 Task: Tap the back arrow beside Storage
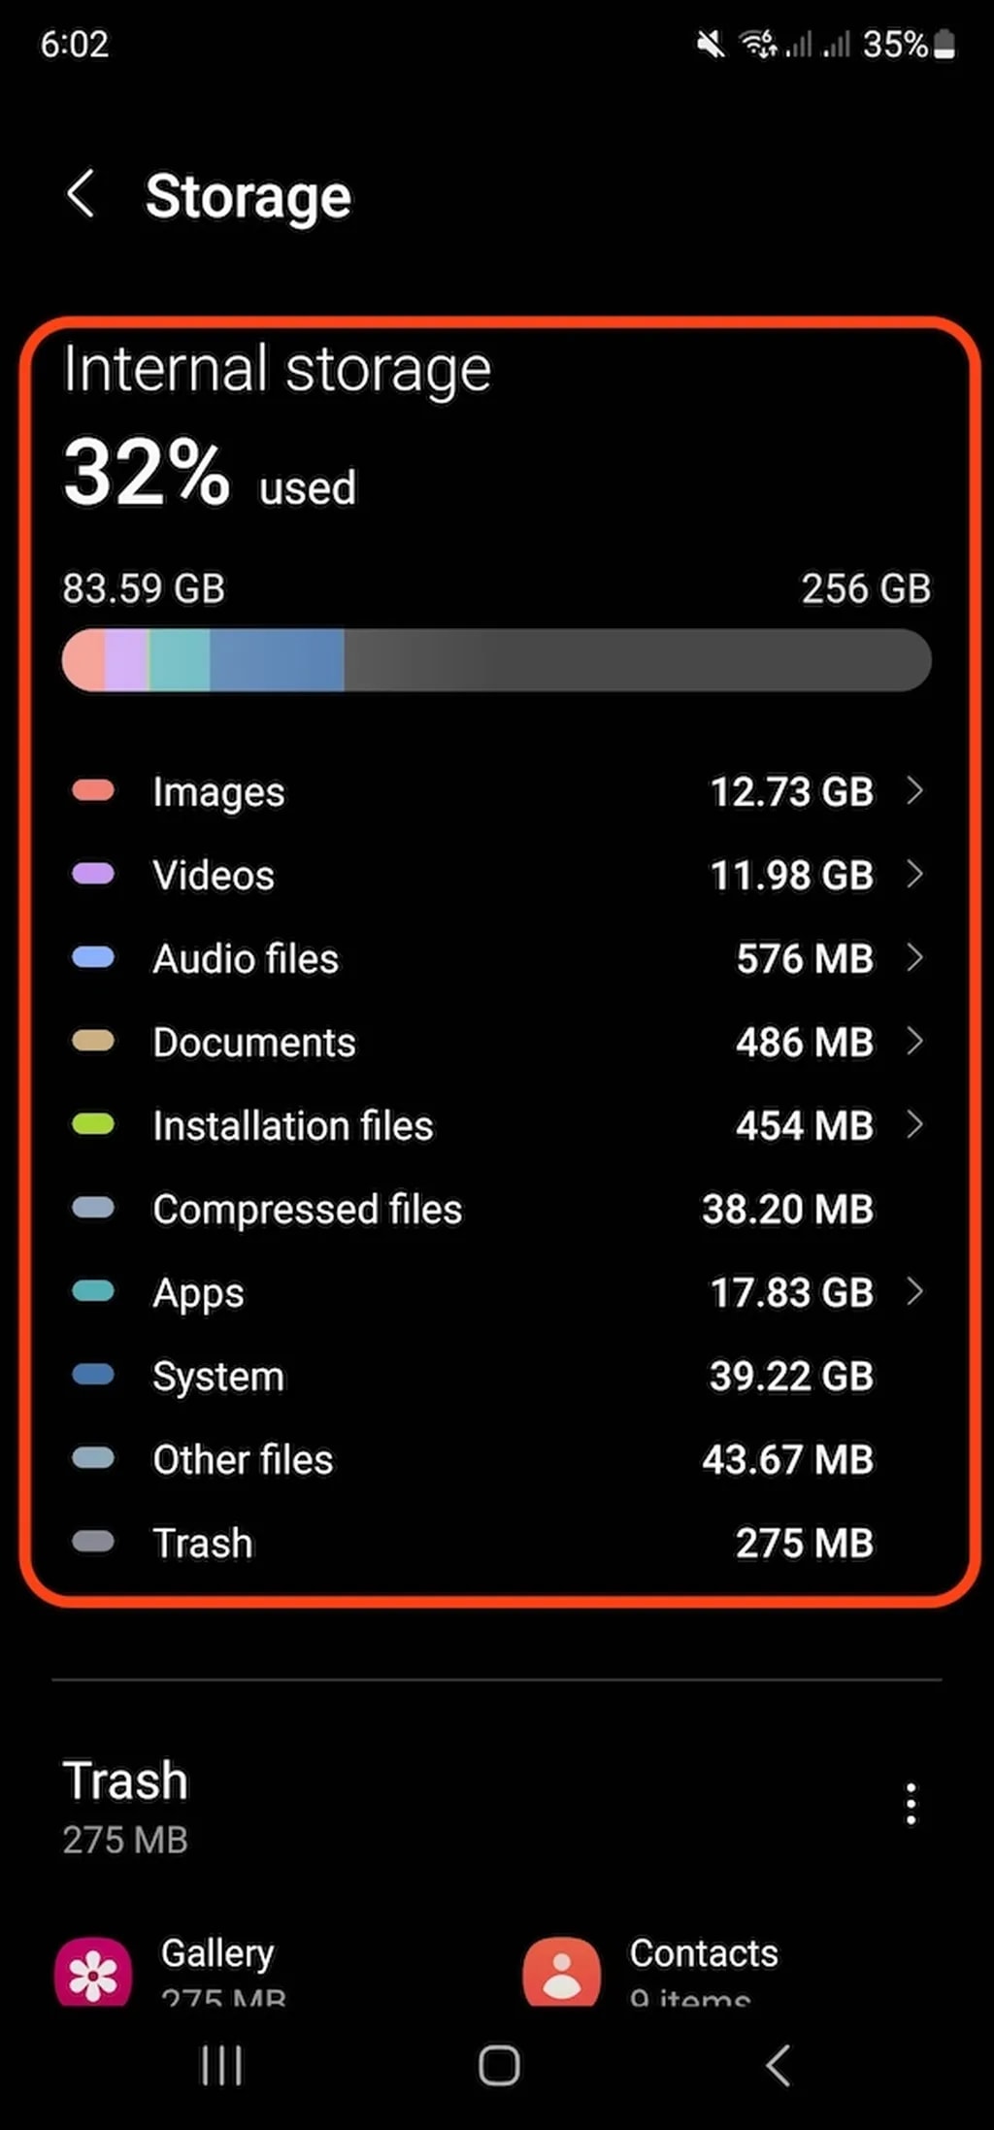[x=82, y=193]
